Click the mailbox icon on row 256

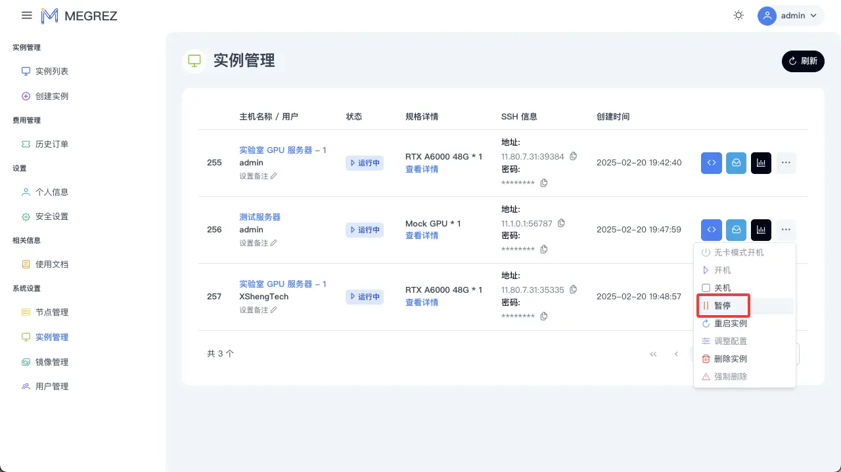click(x=736, y=230)
